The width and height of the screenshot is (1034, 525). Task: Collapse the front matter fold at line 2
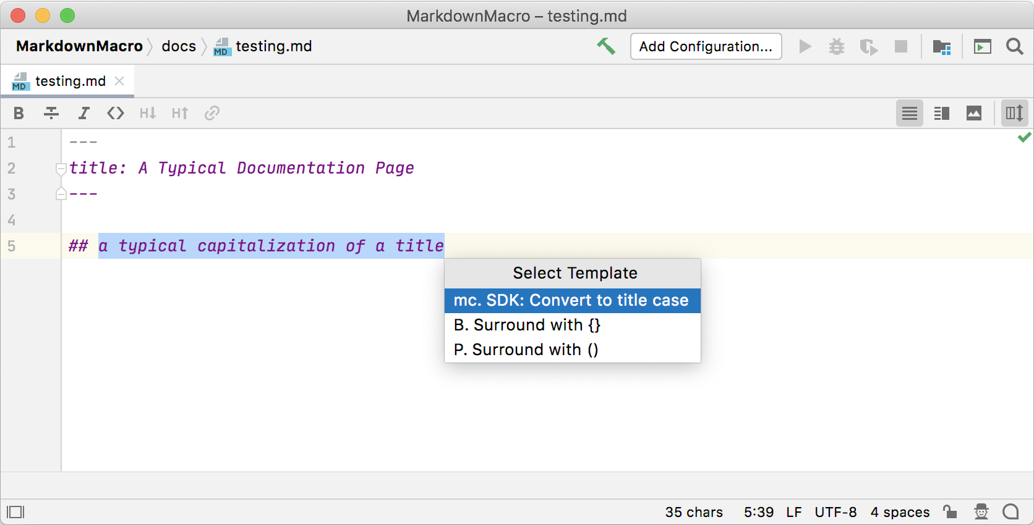(61, 168)
